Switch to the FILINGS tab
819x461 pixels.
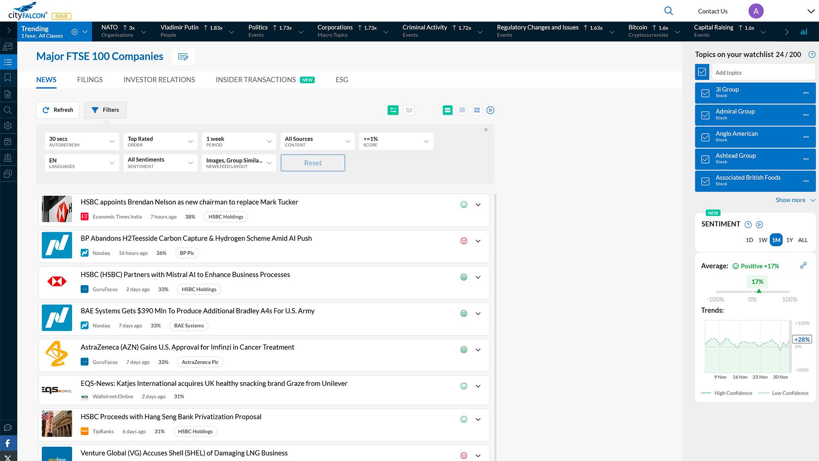pos(90,80)
